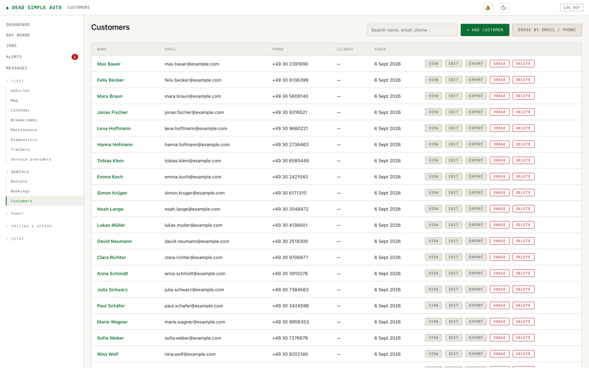Click the Add Customer button
Viewport: 589px width, 368px height.
tap(485, 30)
